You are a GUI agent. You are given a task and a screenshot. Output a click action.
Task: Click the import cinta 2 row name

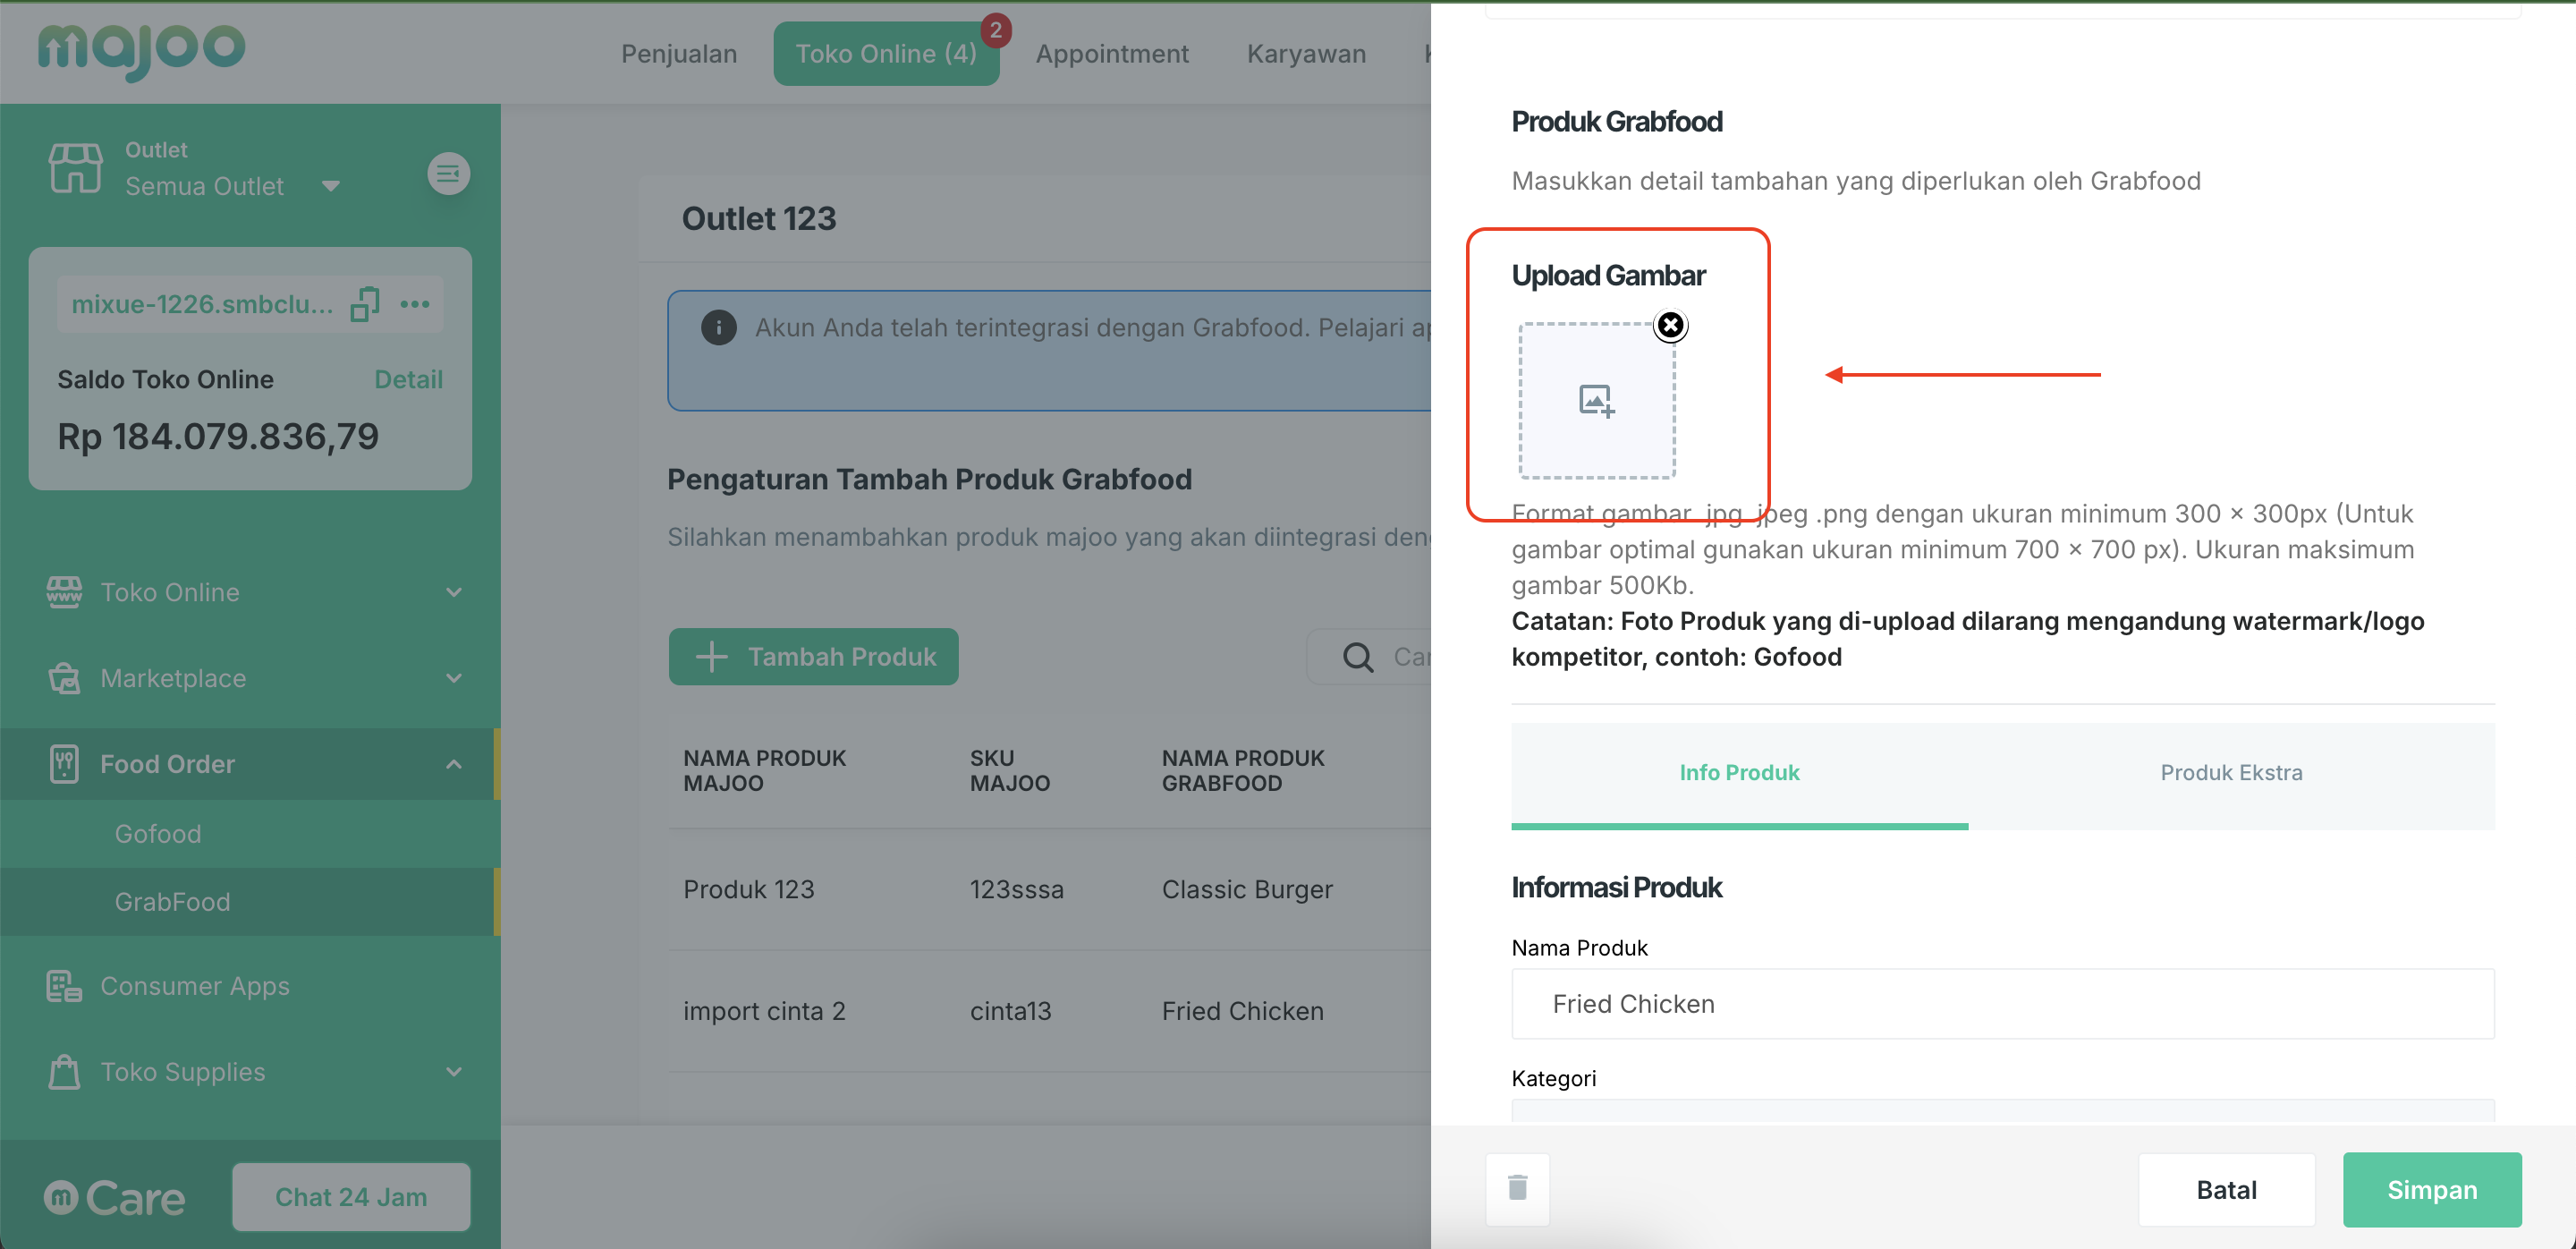point(764,1012)
